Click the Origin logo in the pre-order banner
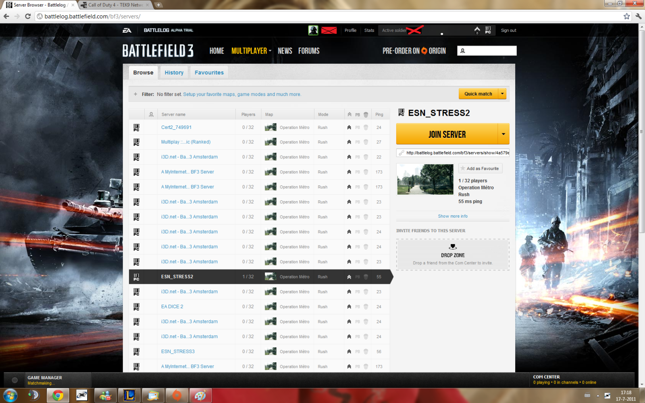Screen dimensions: 645x403 (x=424, y=51)
